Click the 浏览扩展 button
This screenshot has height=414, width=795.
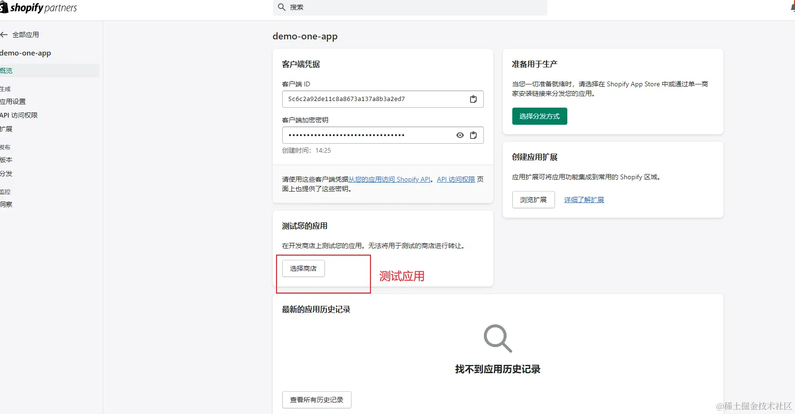534,200
